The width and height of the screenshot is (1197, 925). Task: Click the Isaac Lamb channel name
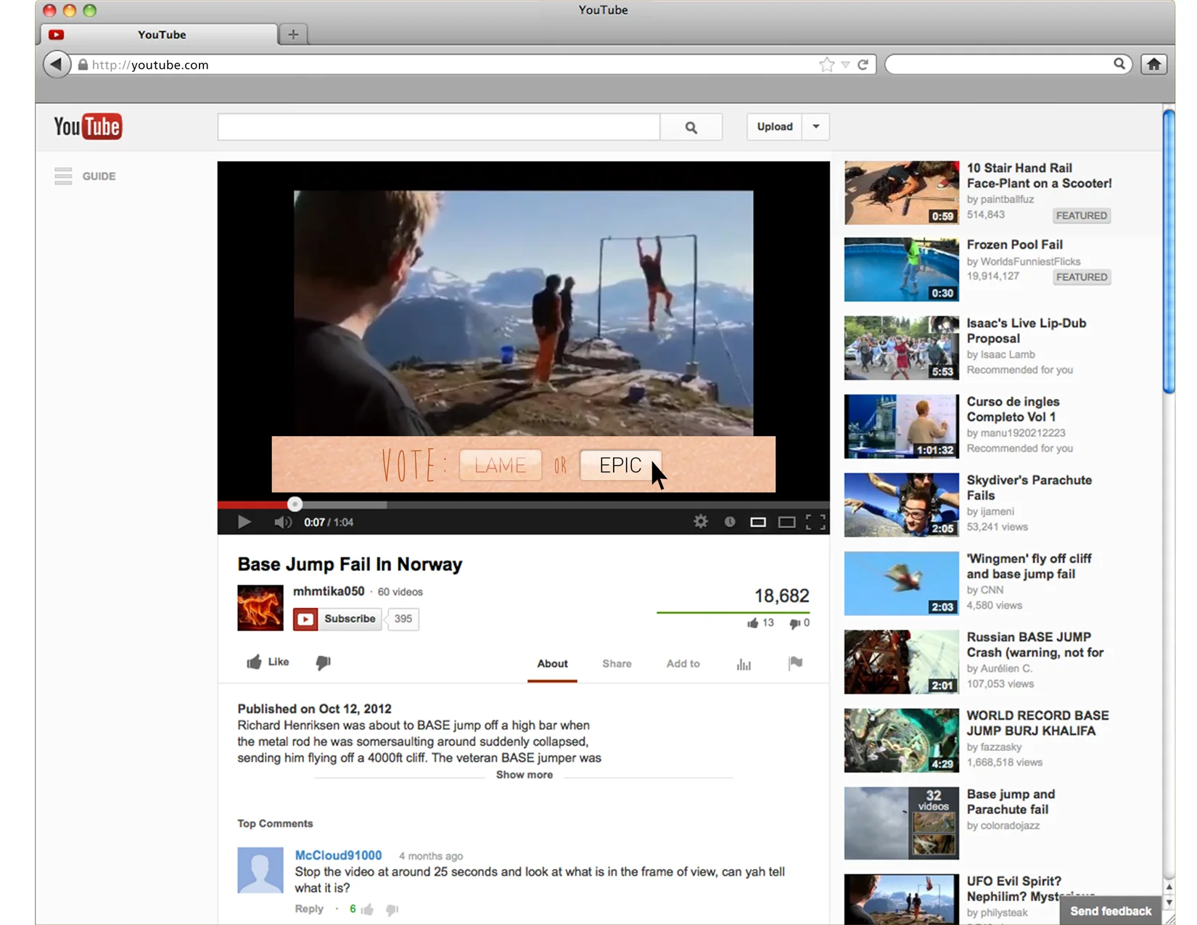[x=1008, y=355]
